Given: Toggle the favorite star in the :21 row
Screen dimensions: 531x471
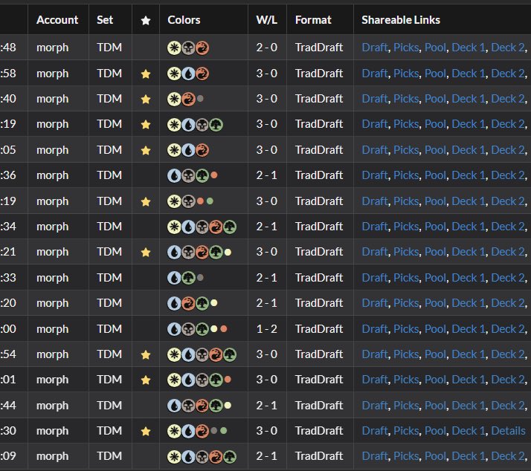Looking at the screenshot, I should point(146,252).
